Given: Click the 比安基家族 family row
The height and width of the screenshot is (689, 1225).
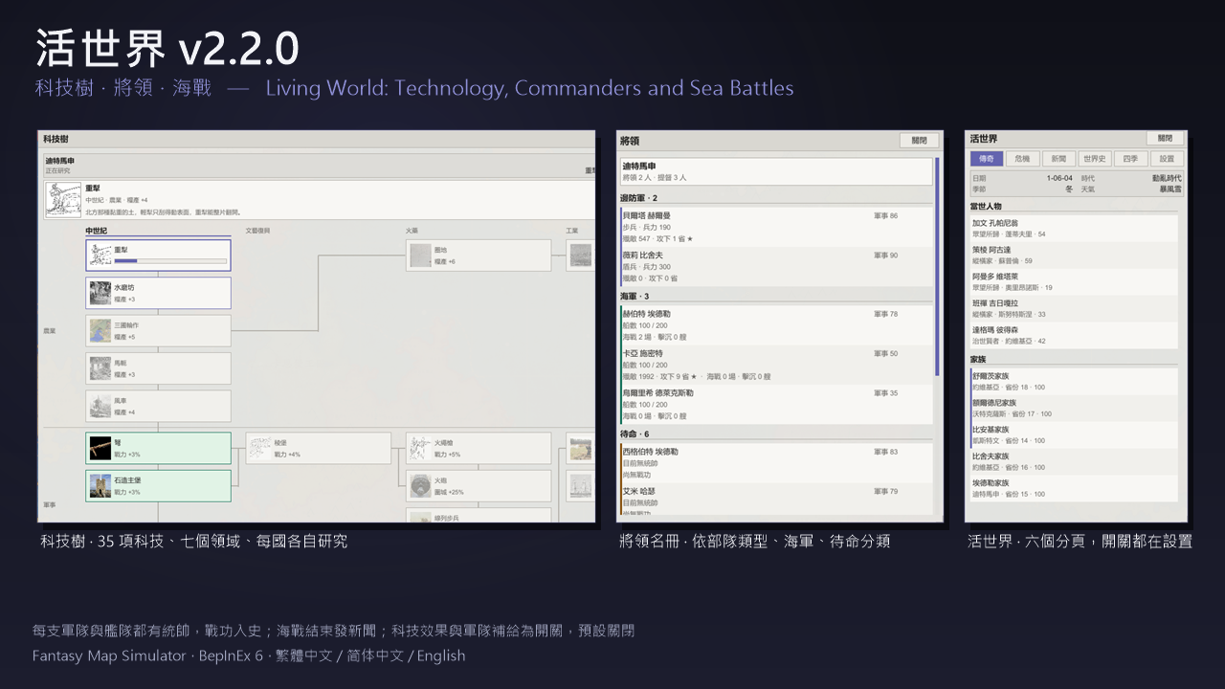Looking at the screenshot, I should tap(1074, 434).
